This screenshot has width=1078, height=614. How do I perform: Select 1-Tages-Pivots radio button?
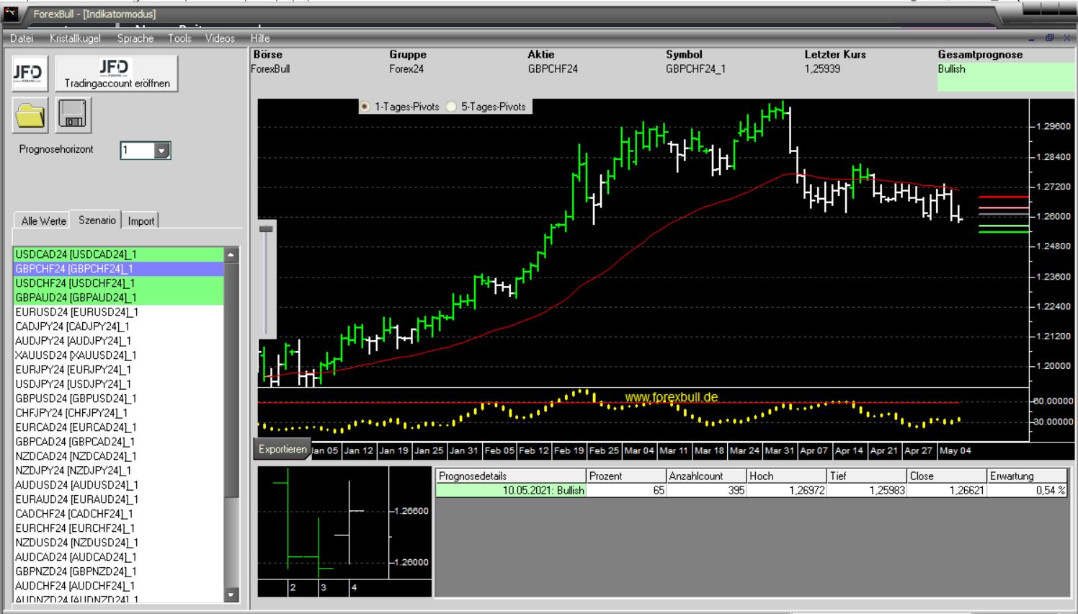[x=365, y=107]
